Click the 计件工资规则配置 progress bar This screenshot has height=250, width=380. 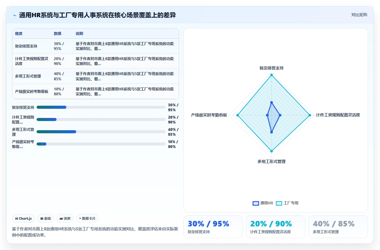pos(101,119)
